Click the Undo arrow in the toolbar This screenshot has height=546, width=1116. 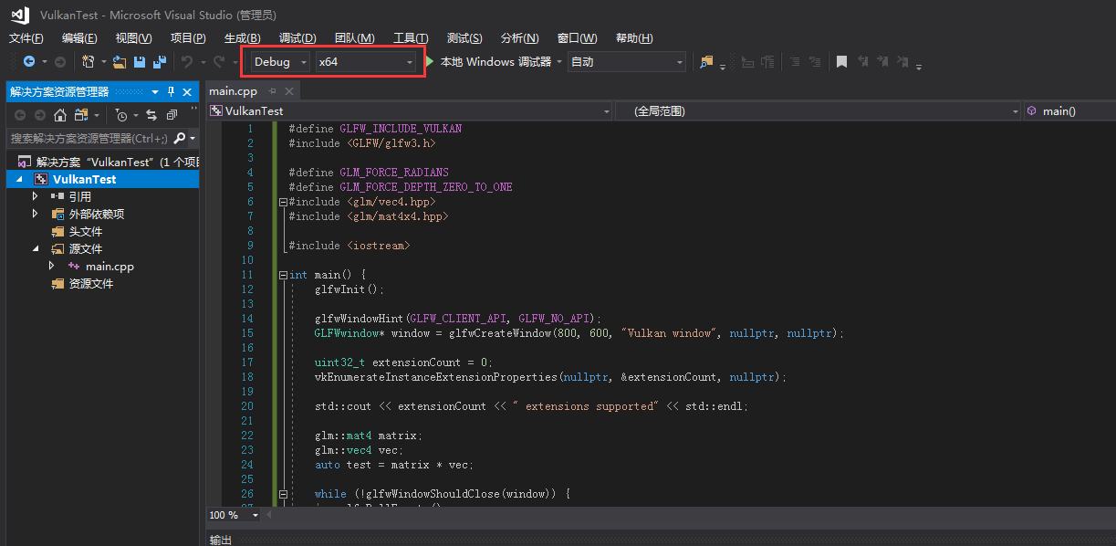pos(187,61)
